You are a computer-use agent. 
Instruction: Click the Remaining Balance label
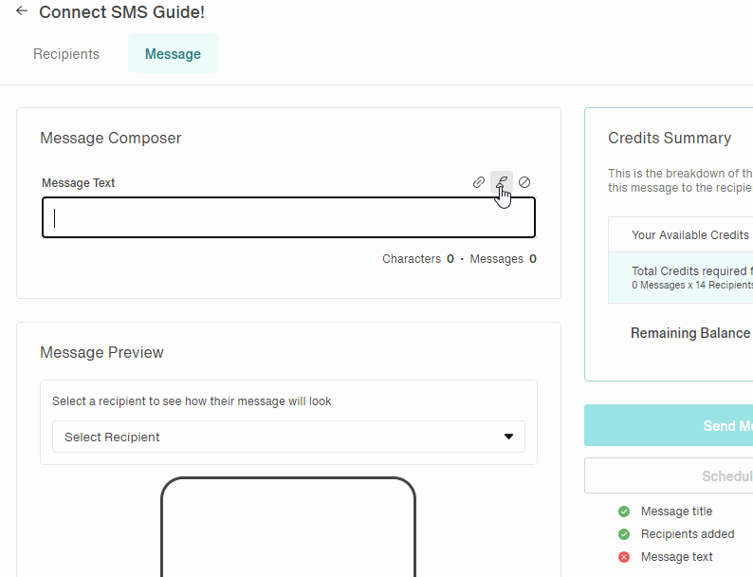tap(690, 333)
